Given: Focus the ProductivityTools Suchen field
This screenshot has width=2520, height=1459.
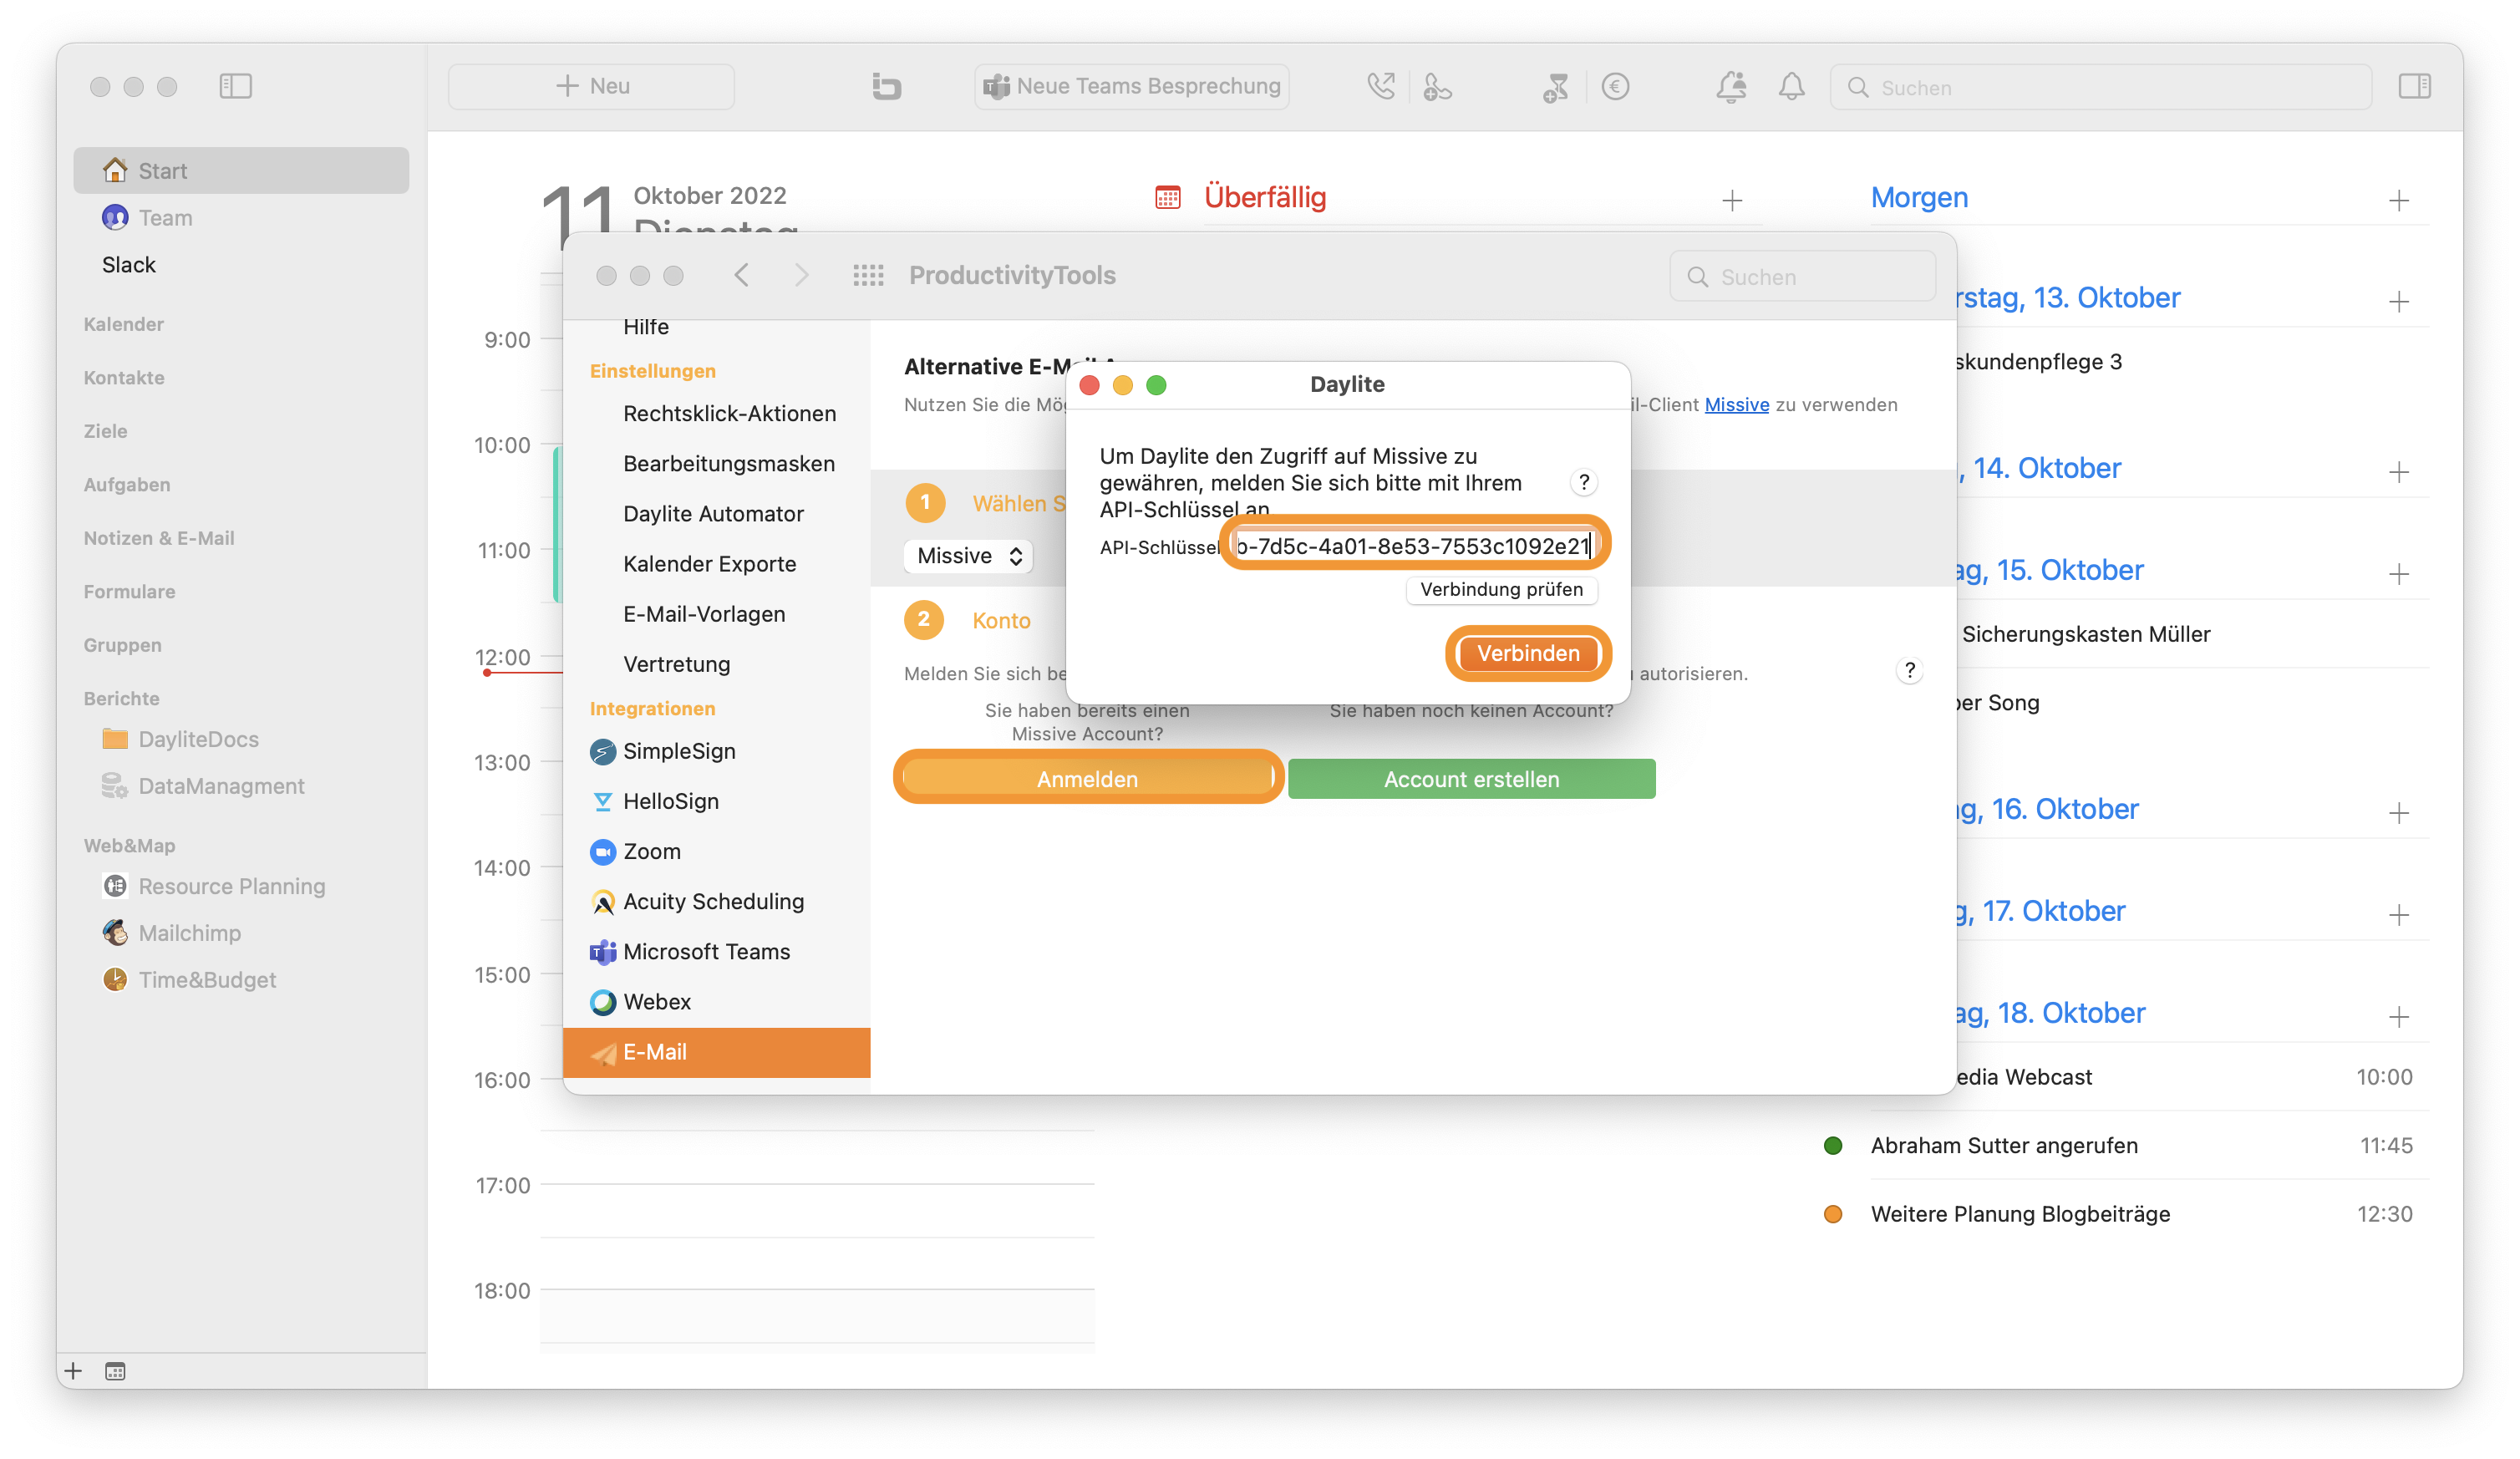Looking at the screenshot, I should (1802, 277).
